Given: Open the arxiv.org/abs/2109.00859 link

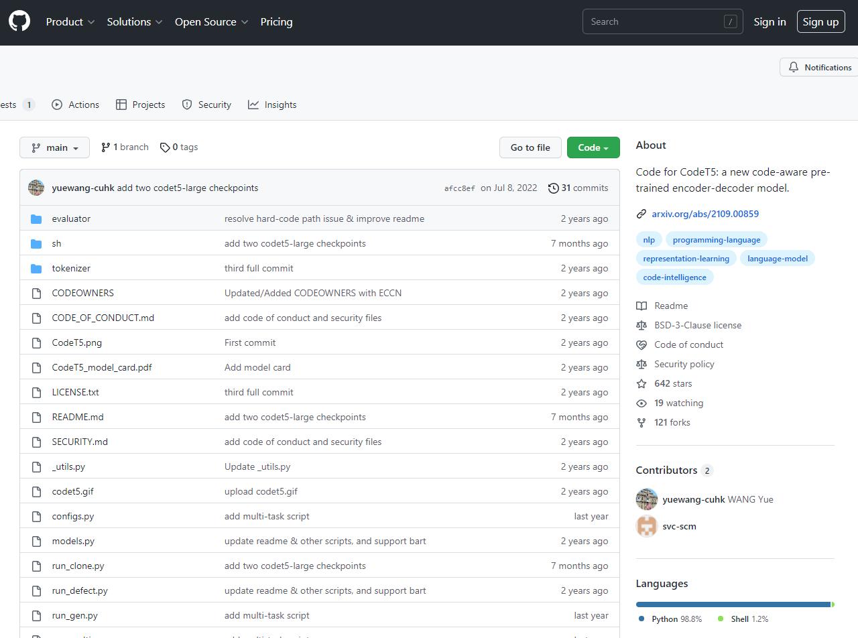Looking at the screenshot, I should (704, 214).
